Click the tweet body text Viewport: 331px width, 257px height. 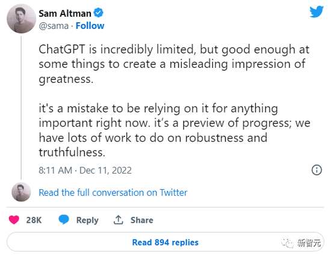175,101
